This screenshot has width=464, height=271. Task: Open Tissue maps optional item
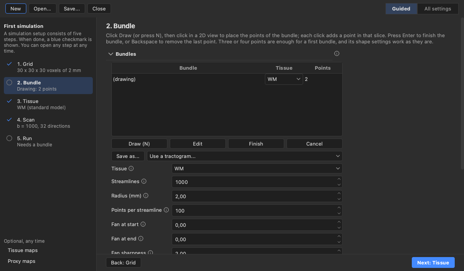(23, 250)
